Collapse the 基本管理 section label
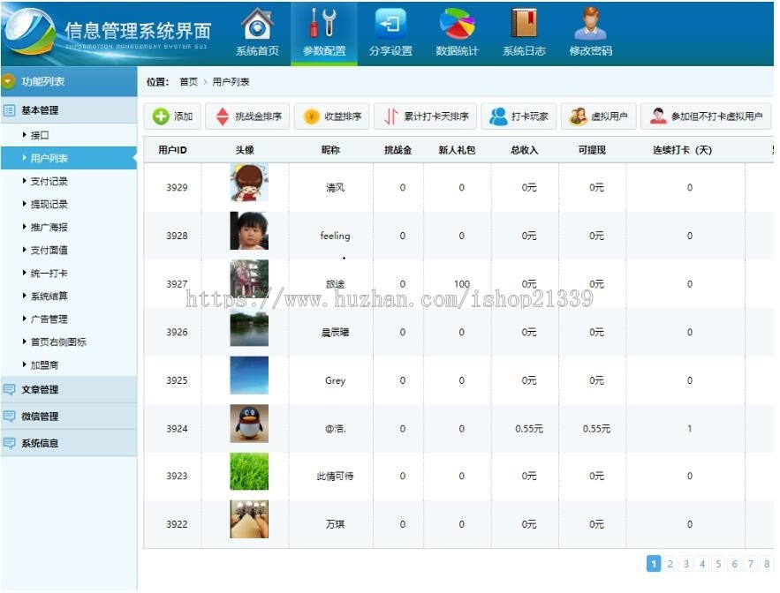 pyautogui.click(x=40, y=109)
